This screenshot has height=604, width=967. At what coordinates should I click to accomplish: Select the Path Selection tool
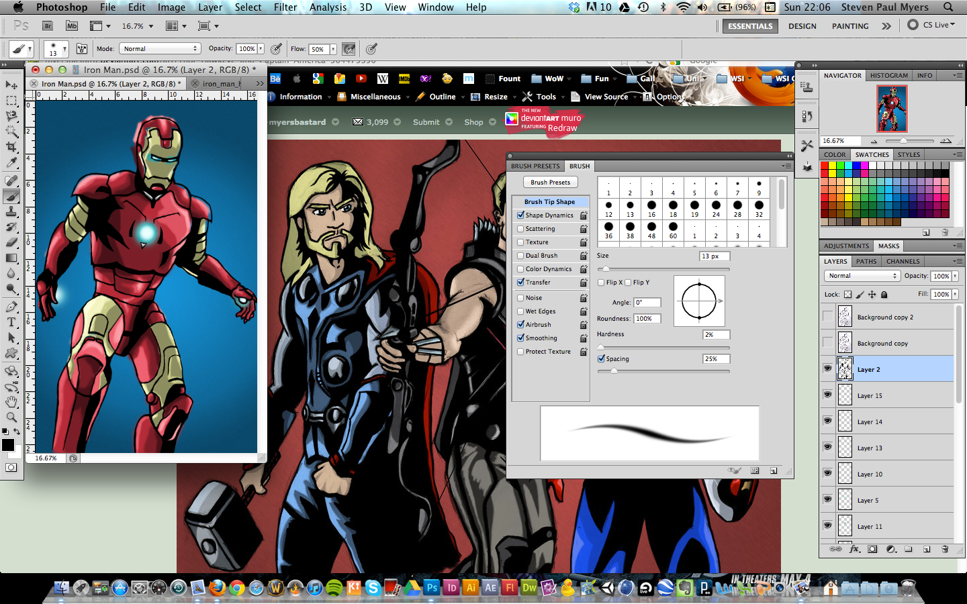tap(11, 338)
